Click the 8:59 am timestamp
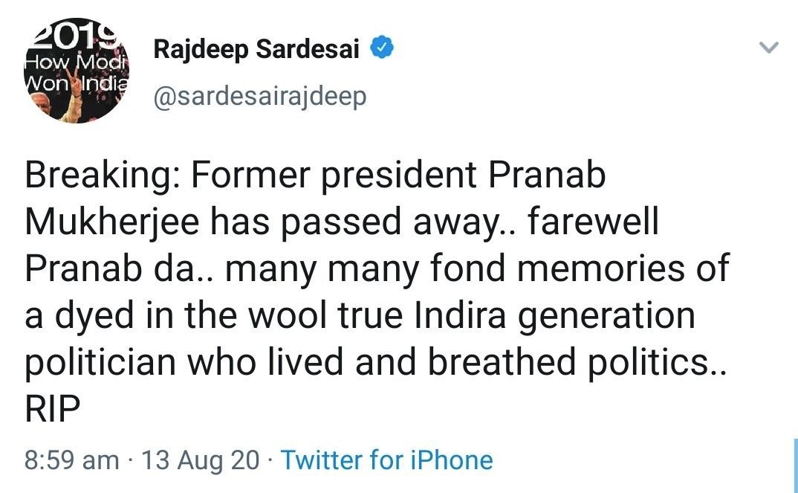 click(x=71, y=460)
